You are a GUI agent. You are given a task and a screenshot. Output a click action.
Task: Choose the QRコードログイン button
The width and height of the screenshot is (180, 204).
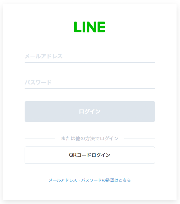pyautogui.click(x=90, y=155)
